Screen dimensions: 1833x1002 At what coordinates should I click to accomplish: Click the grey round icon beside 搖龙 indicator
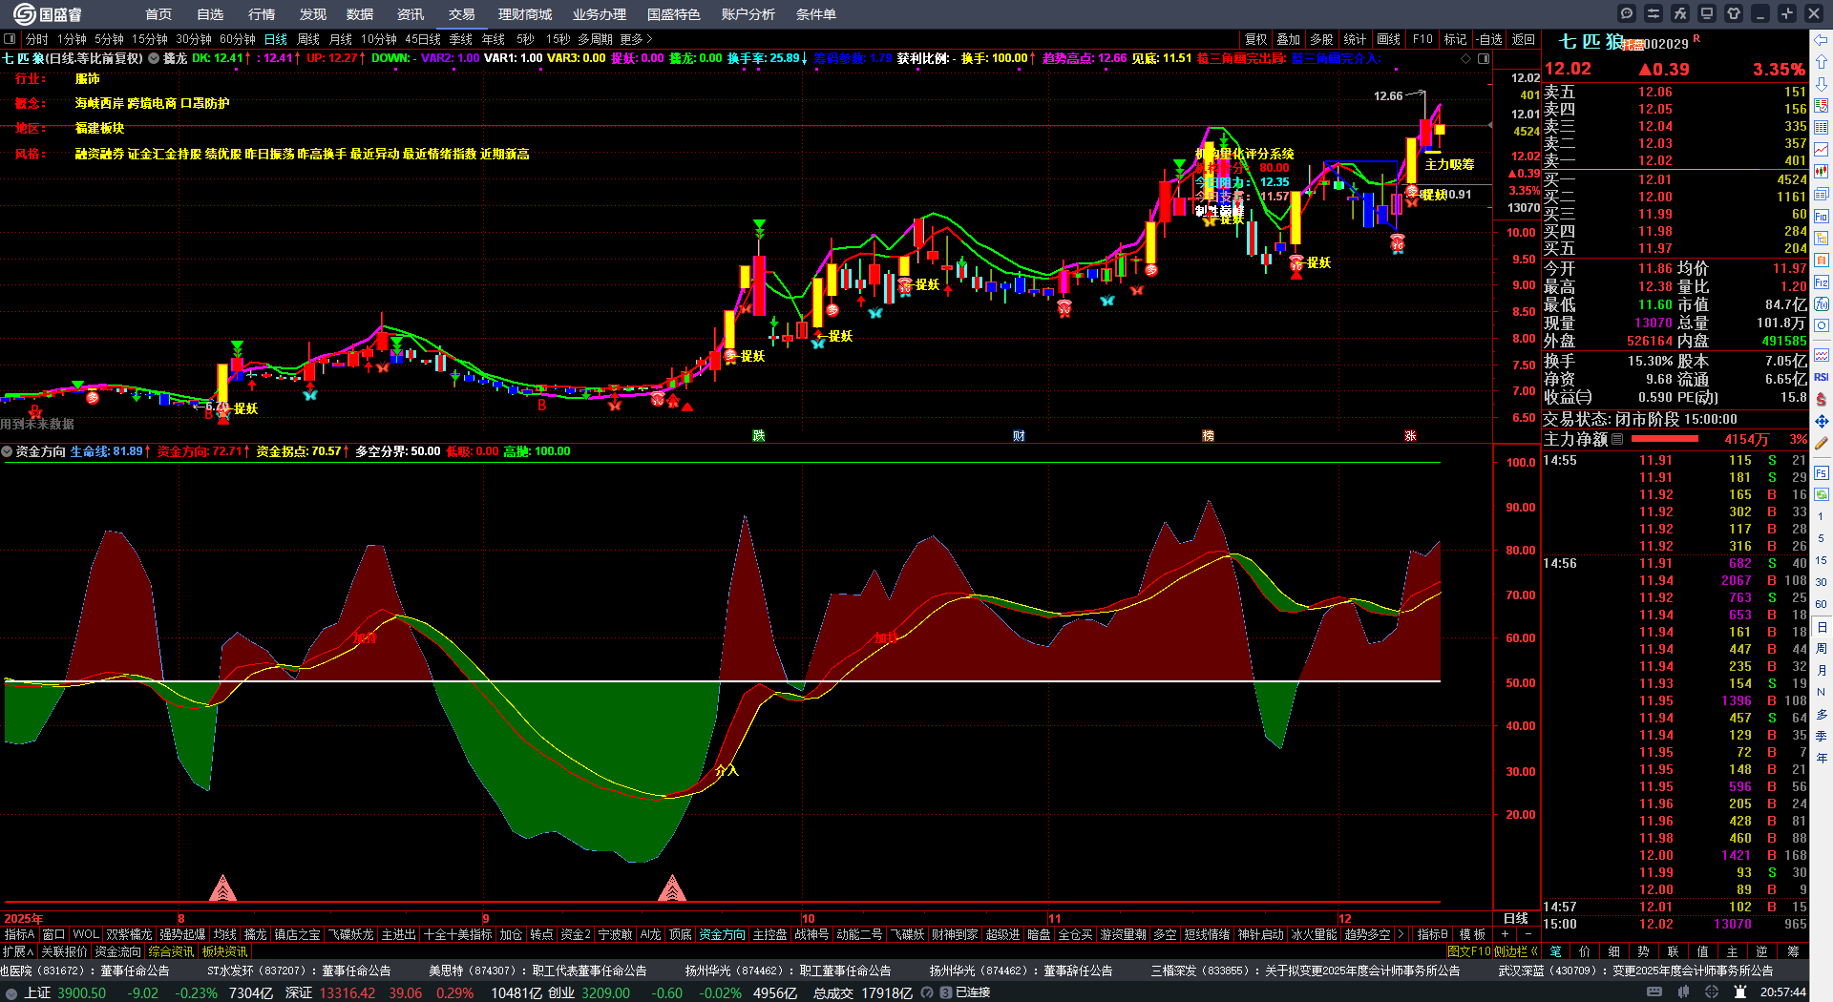tap(154, 58)
